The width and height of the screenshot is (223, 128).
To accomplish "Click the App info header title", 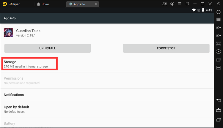I will 10,18.
